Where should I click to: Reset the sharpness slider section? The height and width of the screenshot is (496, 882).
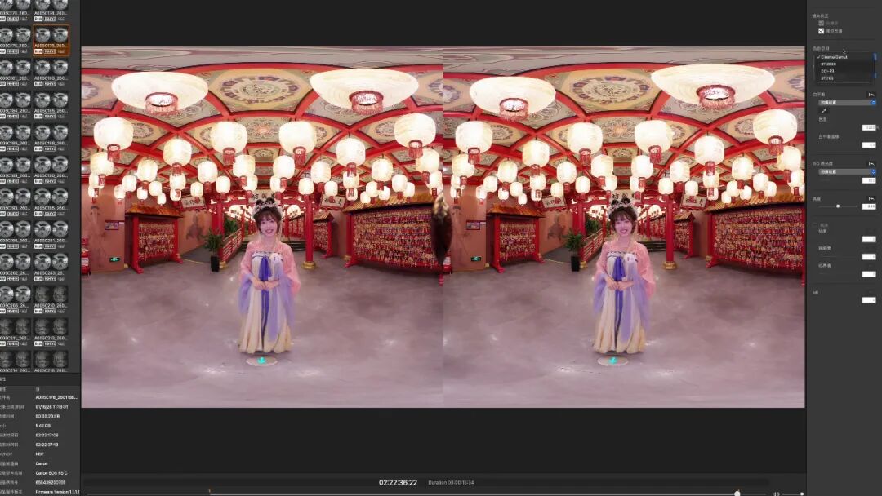[x=871, y=198]
